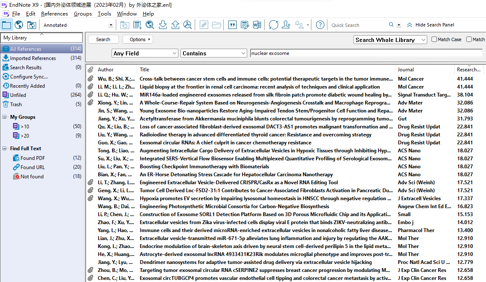Click paperclip icon on Wu, B. row
486x282 pixels.
pos(91,79)
